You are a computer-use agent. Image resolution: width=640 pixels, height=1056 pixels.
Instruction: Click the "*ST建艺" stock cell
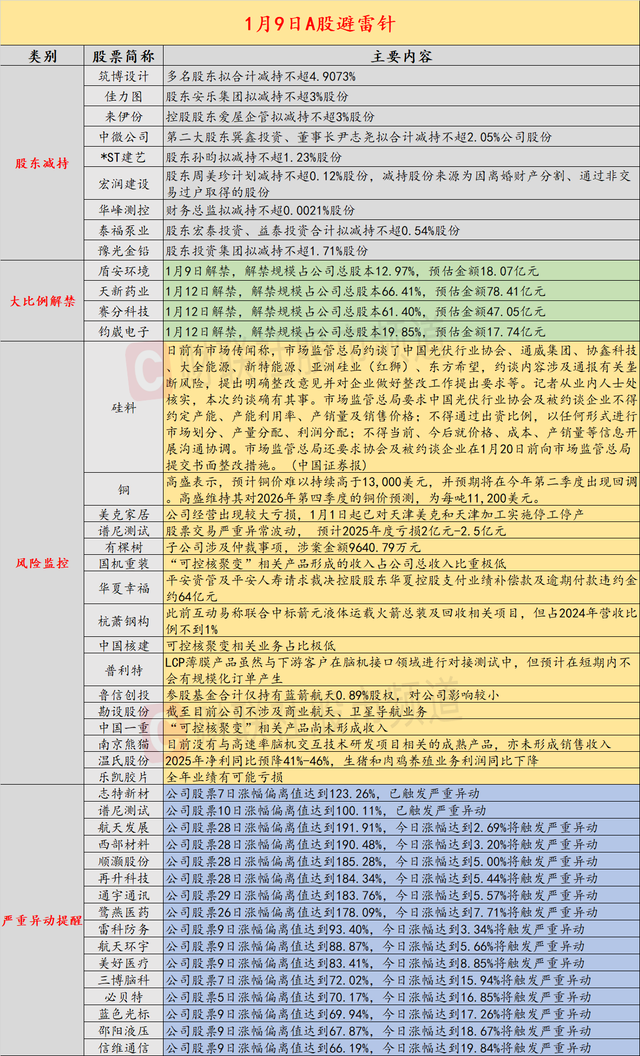point(124,158)
